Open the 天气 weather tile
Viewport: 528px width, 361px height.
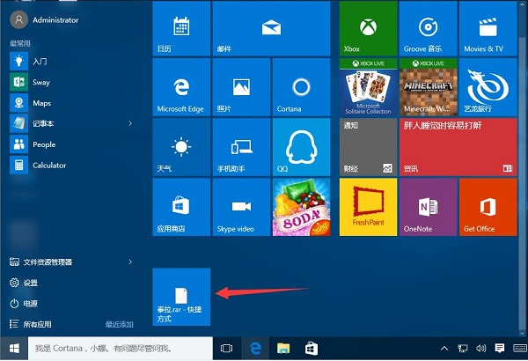pyautogui.click(x=181, y=147)
